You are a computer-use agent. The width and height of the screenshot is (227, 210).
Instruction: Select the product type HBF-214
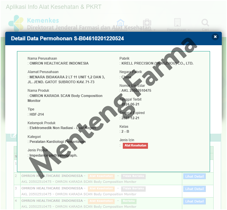[37, 114]
